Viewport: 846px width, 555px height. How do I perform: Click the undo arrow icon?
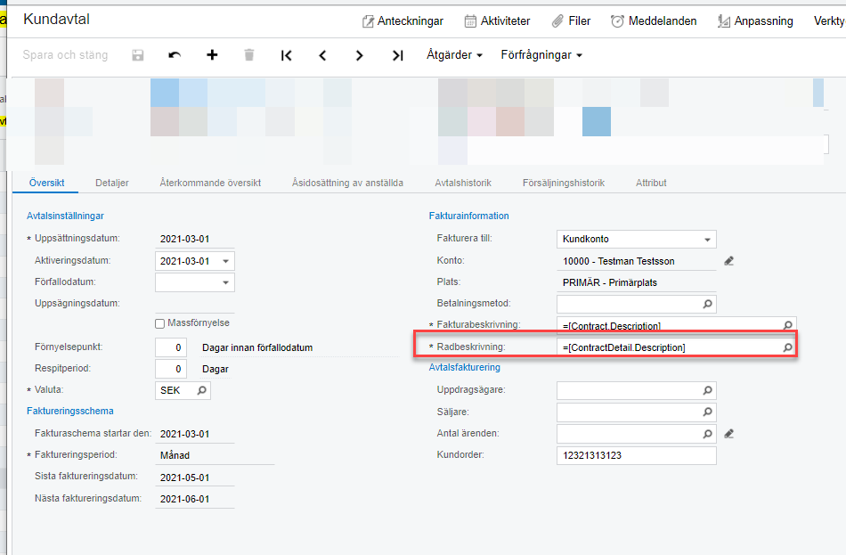[x=175, y=55]
